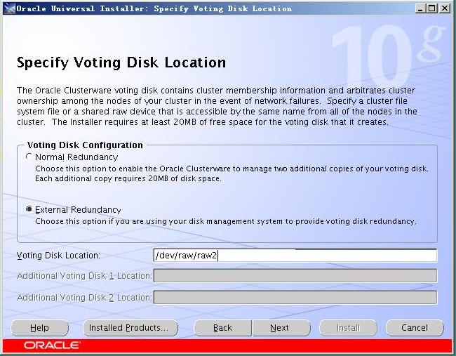Image resolution: width=456 pixels, height=356 pixels.
Task: Open the Help button
Action: click(x=39, y=328)
